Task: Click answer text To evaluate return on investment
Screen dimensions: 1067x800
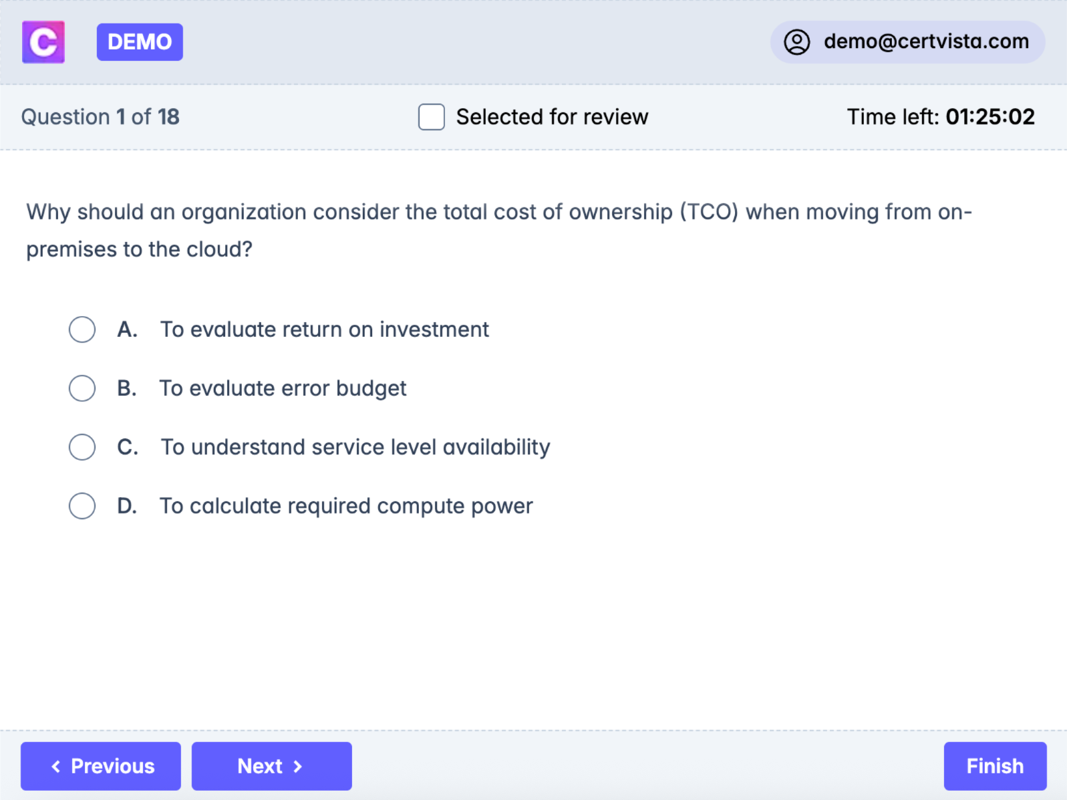Action: click(x=324, y=329)
